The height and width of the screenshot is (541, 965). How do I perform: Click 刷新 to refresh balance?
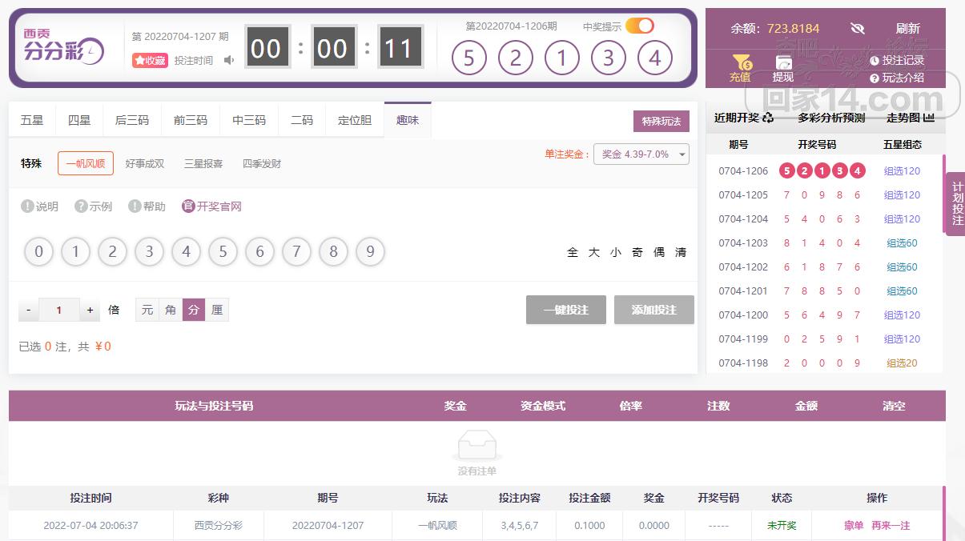point(908,29)
